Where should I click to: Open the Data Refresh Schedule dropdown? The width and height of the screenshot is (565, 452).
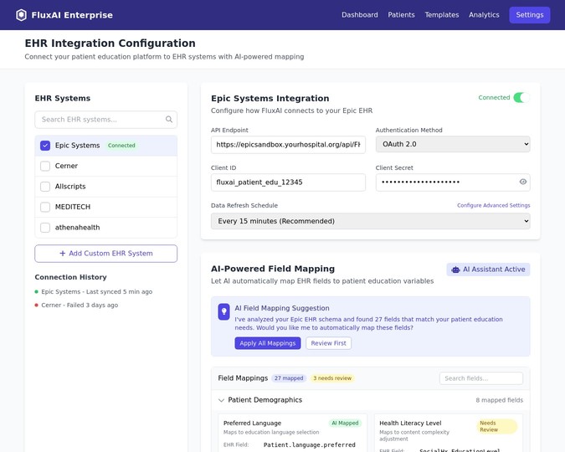pyautogui.click(x=371, y=221)
